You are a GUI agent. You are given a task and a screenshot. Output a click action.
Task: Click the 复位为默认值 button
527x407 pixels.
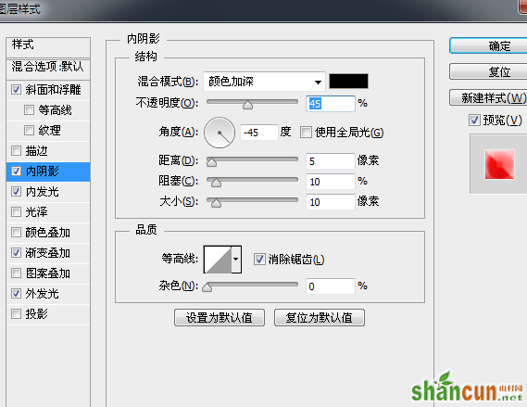coord(320,317)
